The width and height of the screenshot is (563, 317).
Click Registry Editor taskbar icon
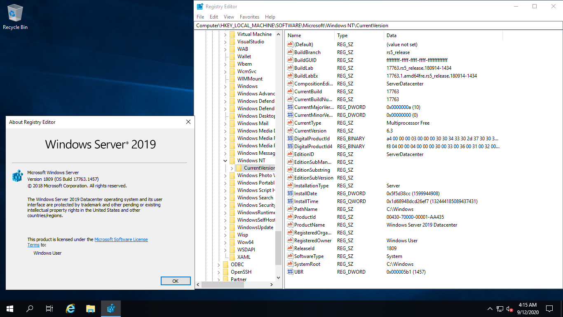(111, 308)
